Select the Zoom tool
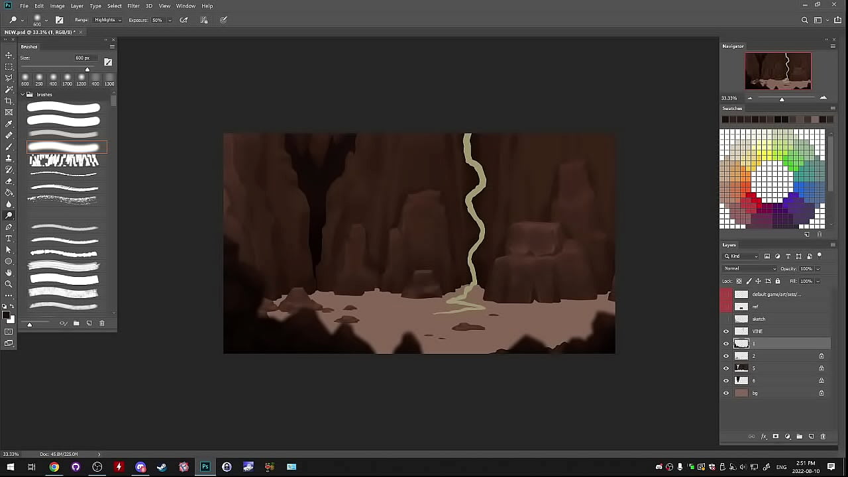This screenshot has width=848, height=477. (x=9, y=284)
